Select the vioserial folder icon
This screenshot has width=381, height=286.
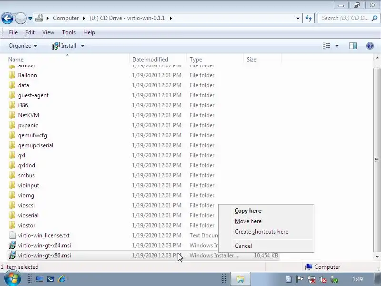click(x=12, y=215)
